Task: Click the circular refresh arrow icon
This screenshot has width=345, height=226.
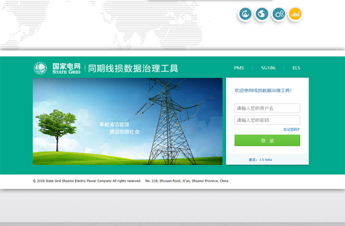Action: point(245,14)
